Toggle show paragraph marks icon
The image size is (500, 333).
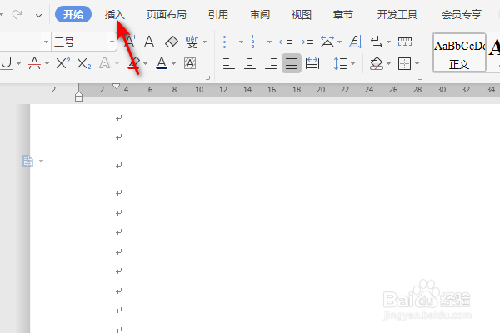click(x=377, y=42)
